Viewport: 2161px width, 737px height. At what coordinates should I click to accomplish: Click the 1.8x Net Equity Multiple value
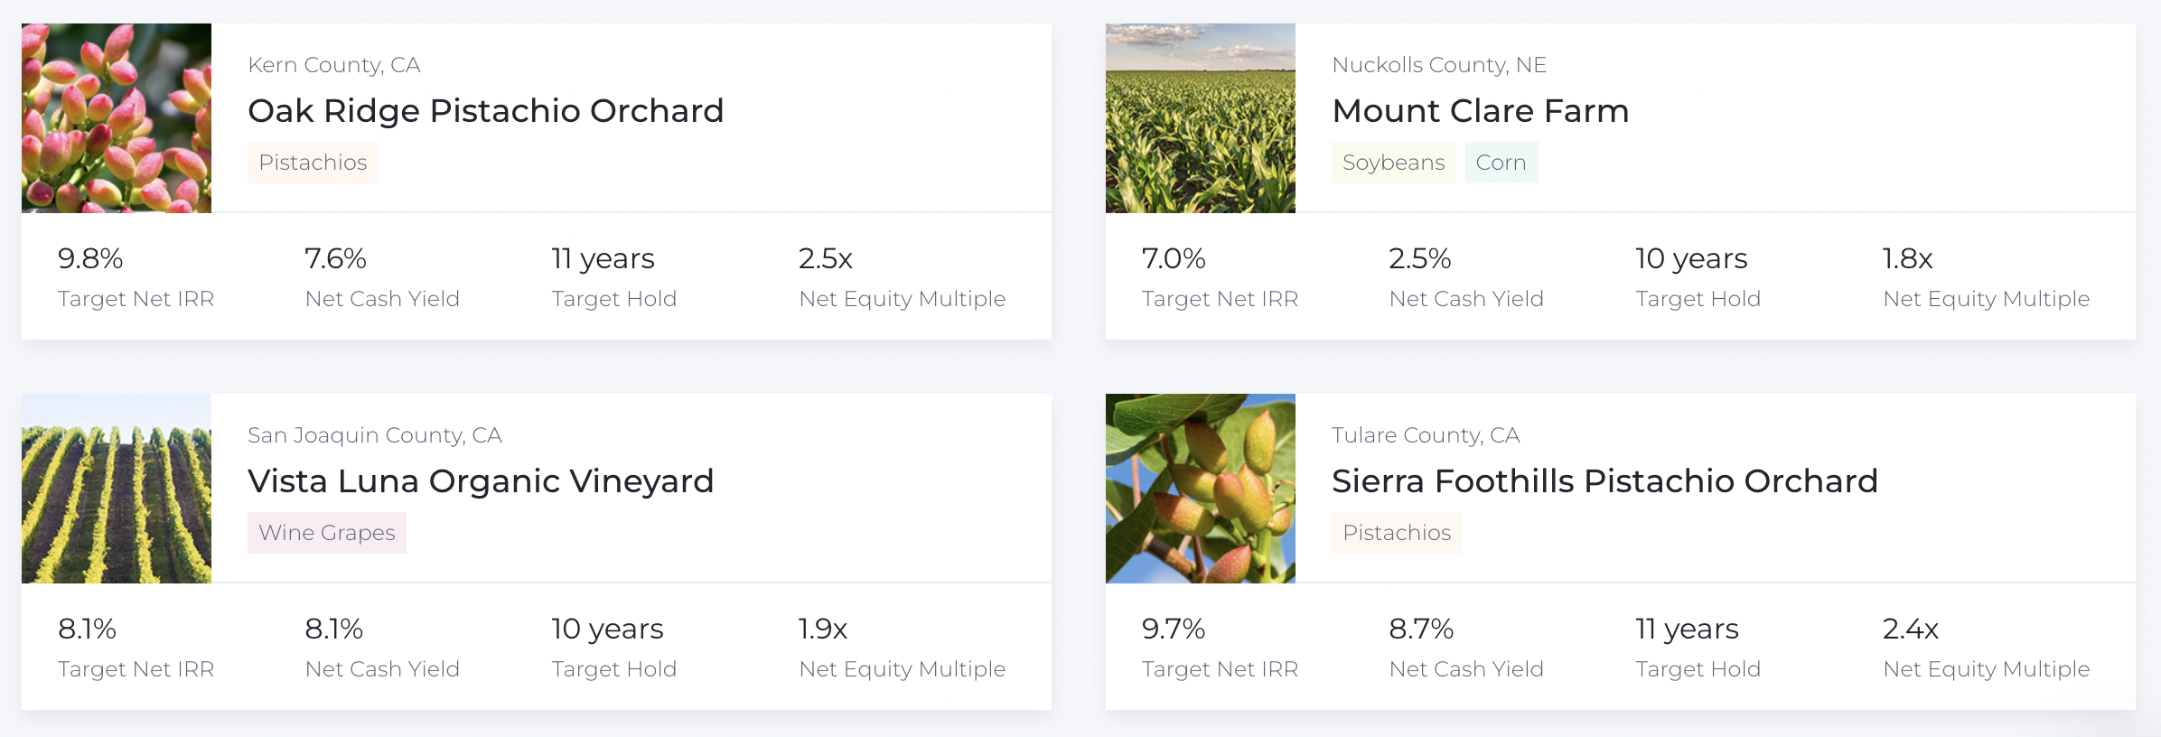[x=1906, y=258]
